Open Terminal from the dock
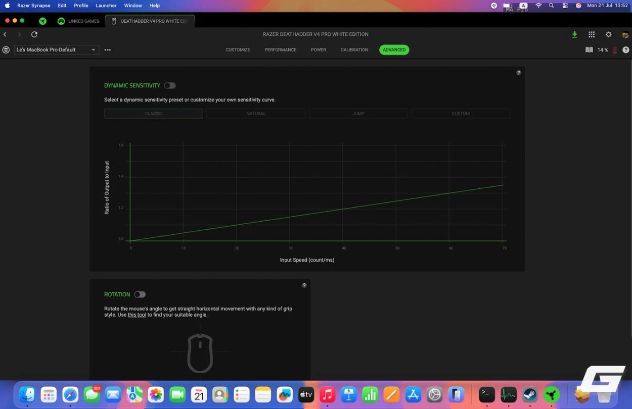The height and width of the screenshot is (409, 632). [x=487, y=394]
